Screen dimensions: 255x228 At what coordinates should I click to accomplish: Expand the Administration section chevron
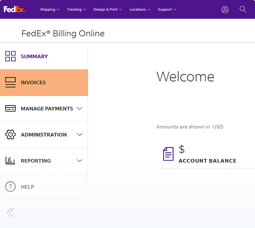(x=79, y=135)
